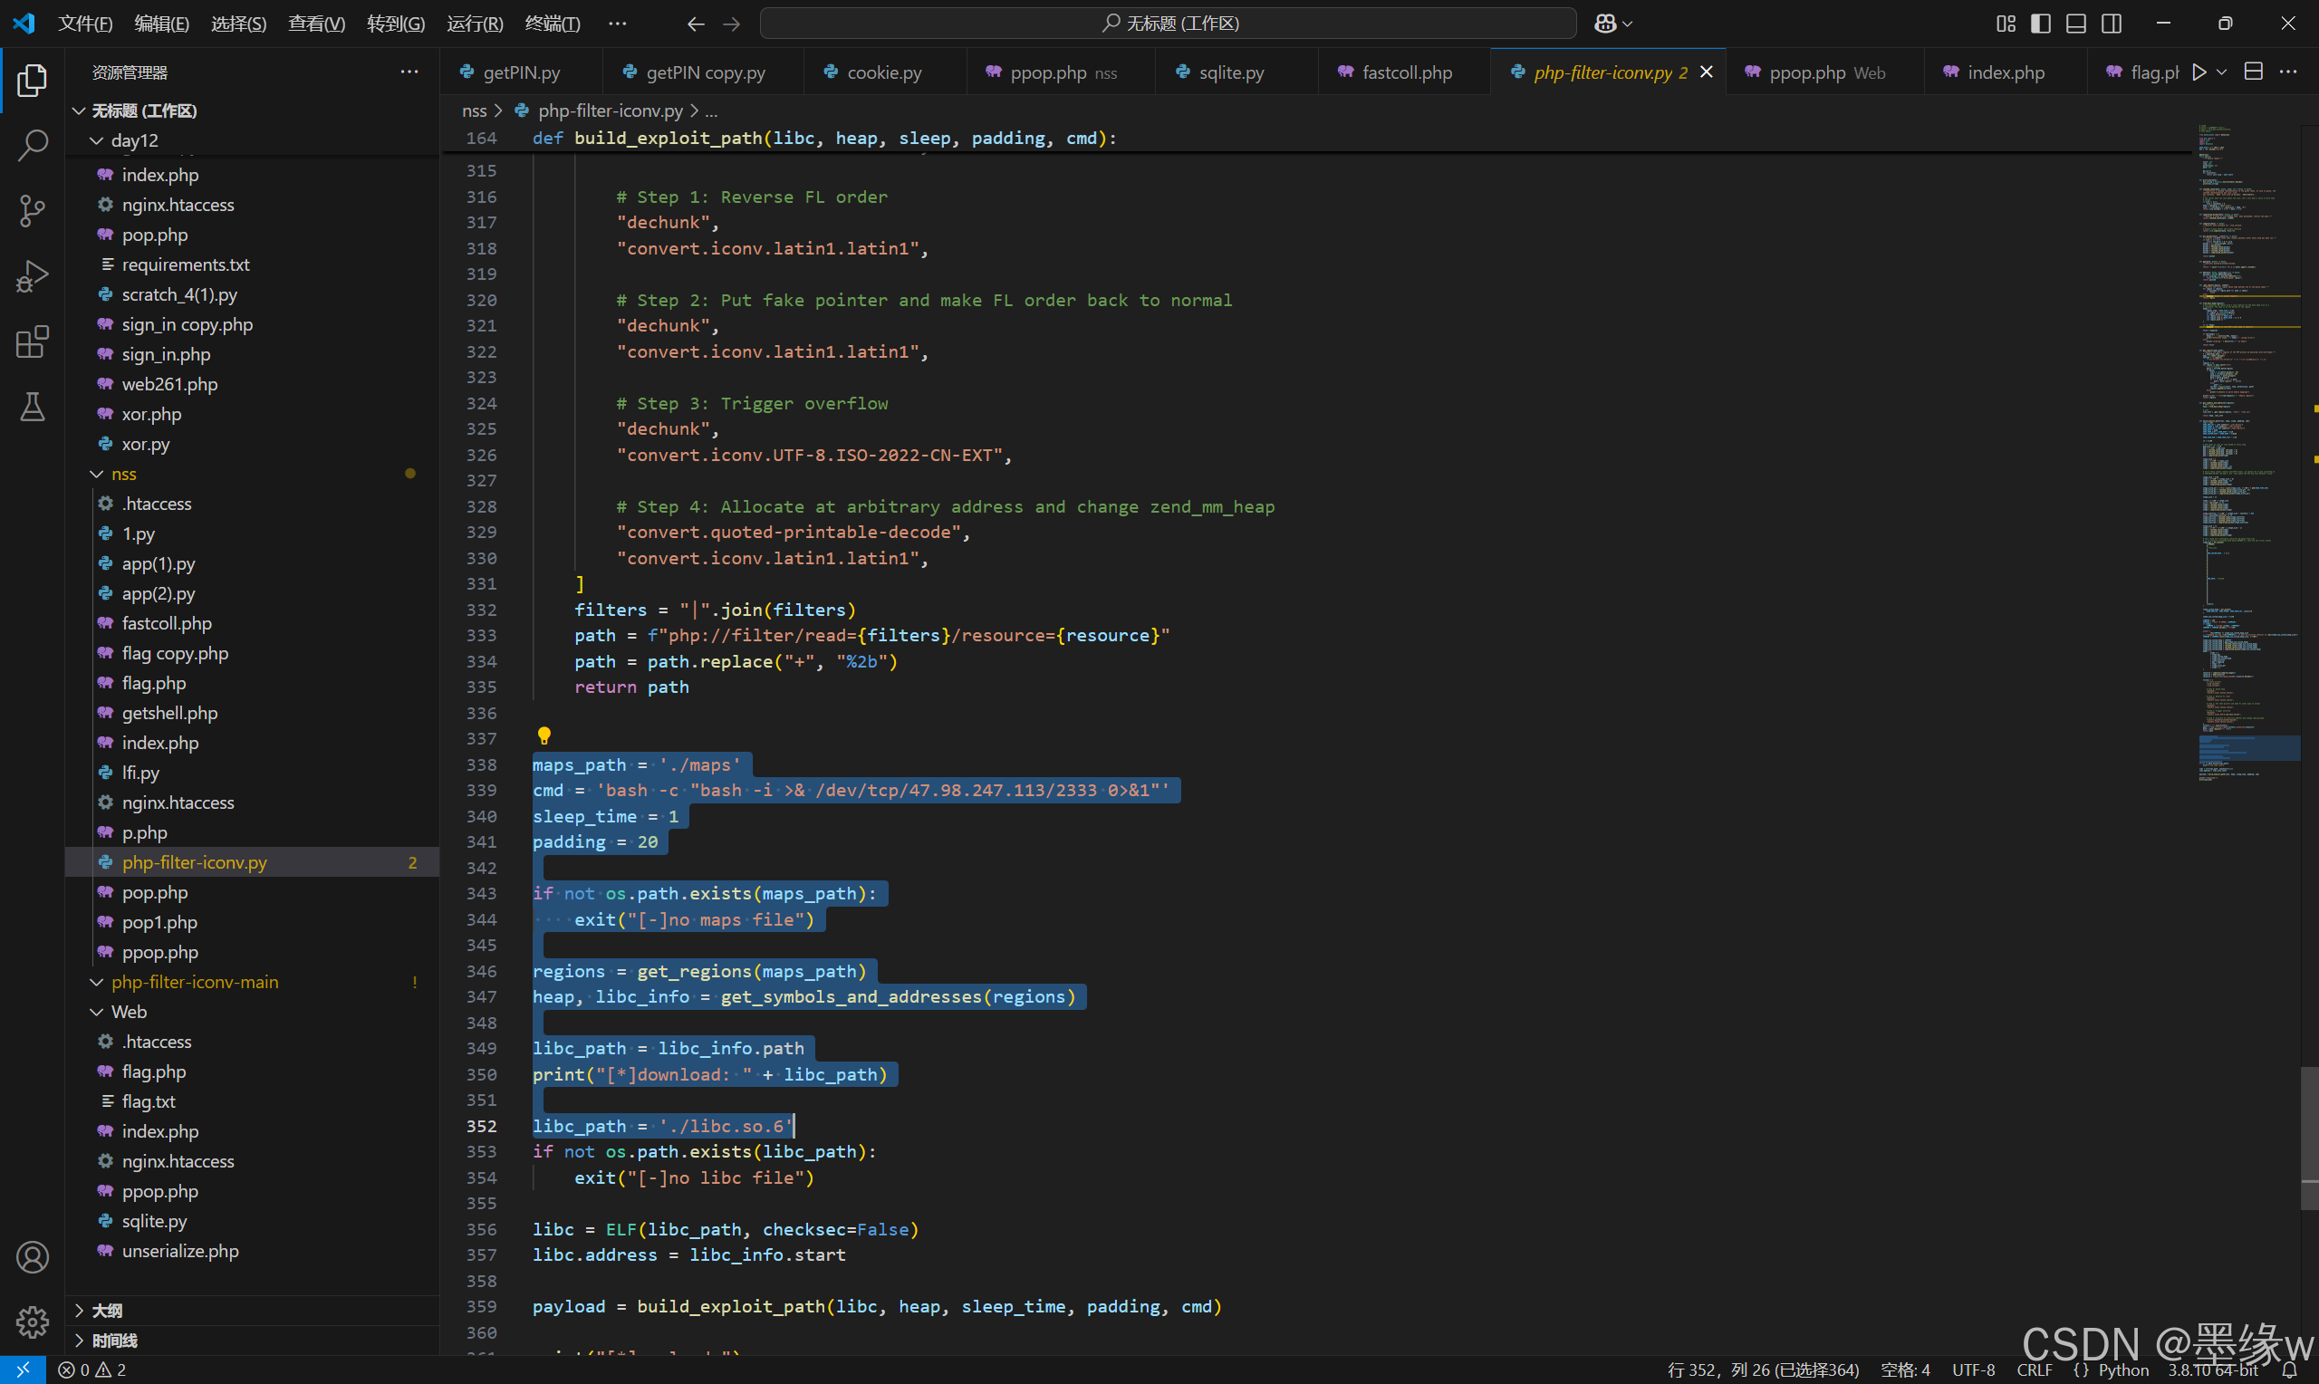Run Python file with play button
Screen dimensions: 2319x1384
2199,72
